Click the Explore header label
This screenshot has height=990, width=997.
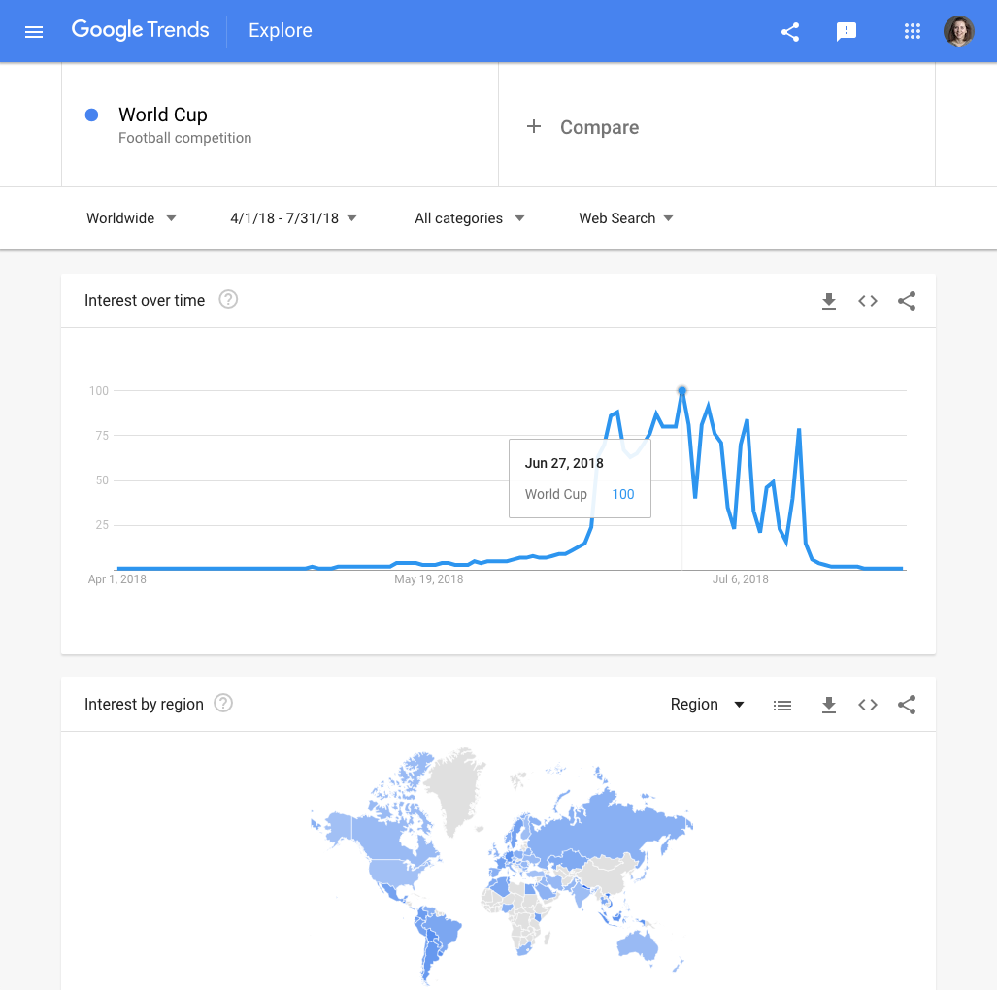point(280,30)
